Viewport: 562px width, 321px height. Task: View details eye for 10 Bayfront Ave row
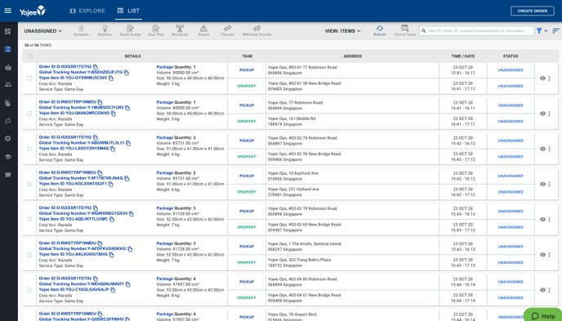(x=542, y=184)
